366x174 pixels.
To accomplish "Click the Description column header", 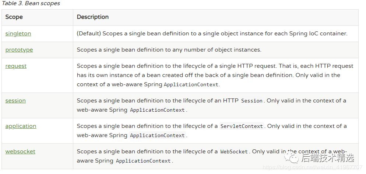I will (x=93, y=17).
